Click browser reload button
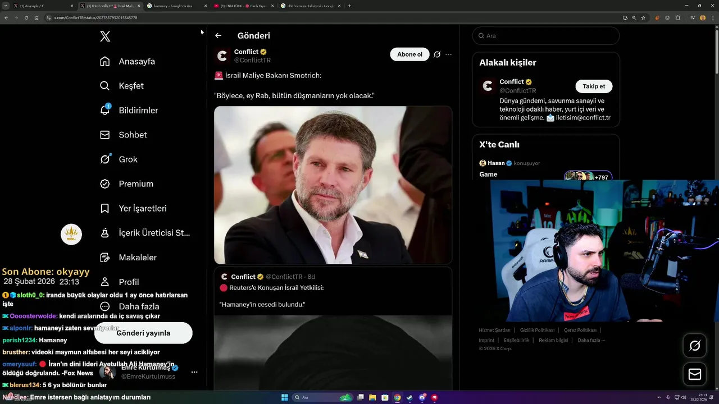The image size is (719, 404). click(26, 18)
